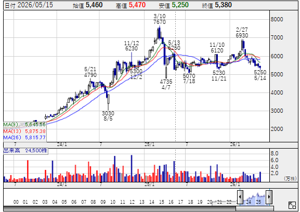Click the 5/13 6250 high label

(174, 45)
